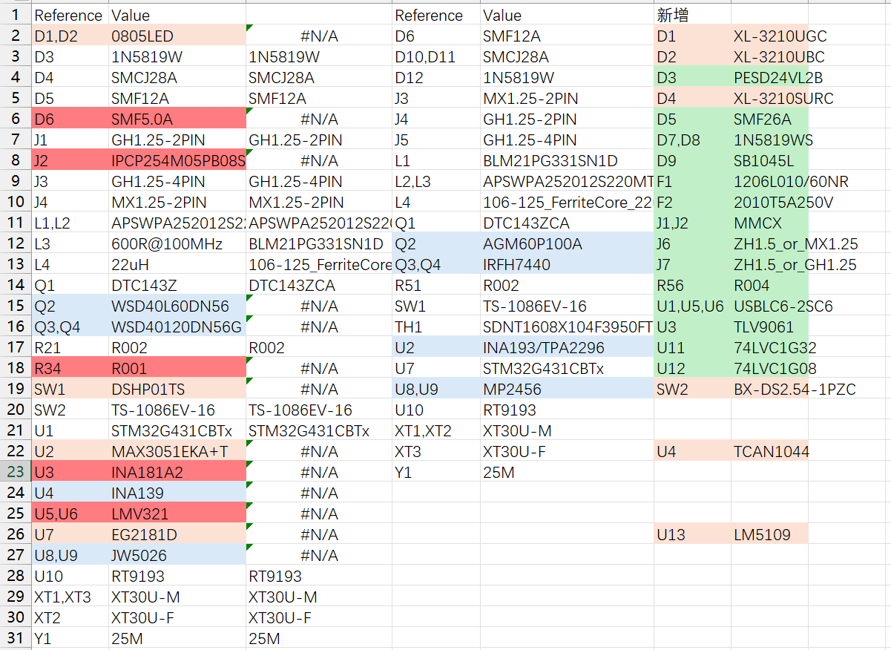Select cell BLM21PG331SN1D in row 8
Image resolution: width=891 pixels, height=650 pixels.
[x=567, y=160]
